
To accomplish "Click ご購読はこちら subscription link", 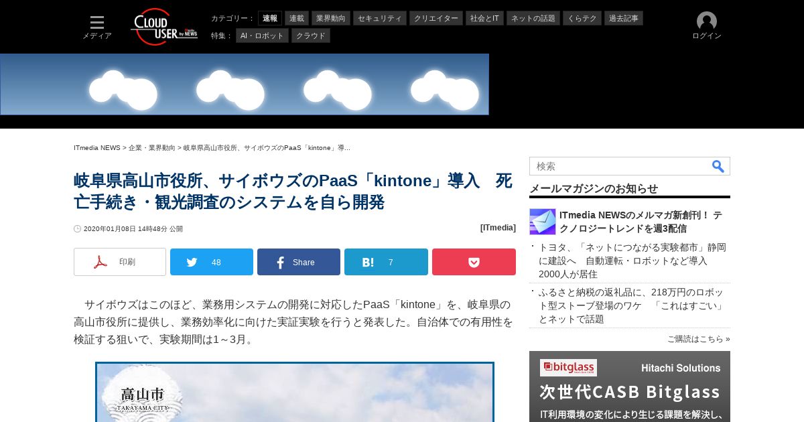I will coord(699,339).
